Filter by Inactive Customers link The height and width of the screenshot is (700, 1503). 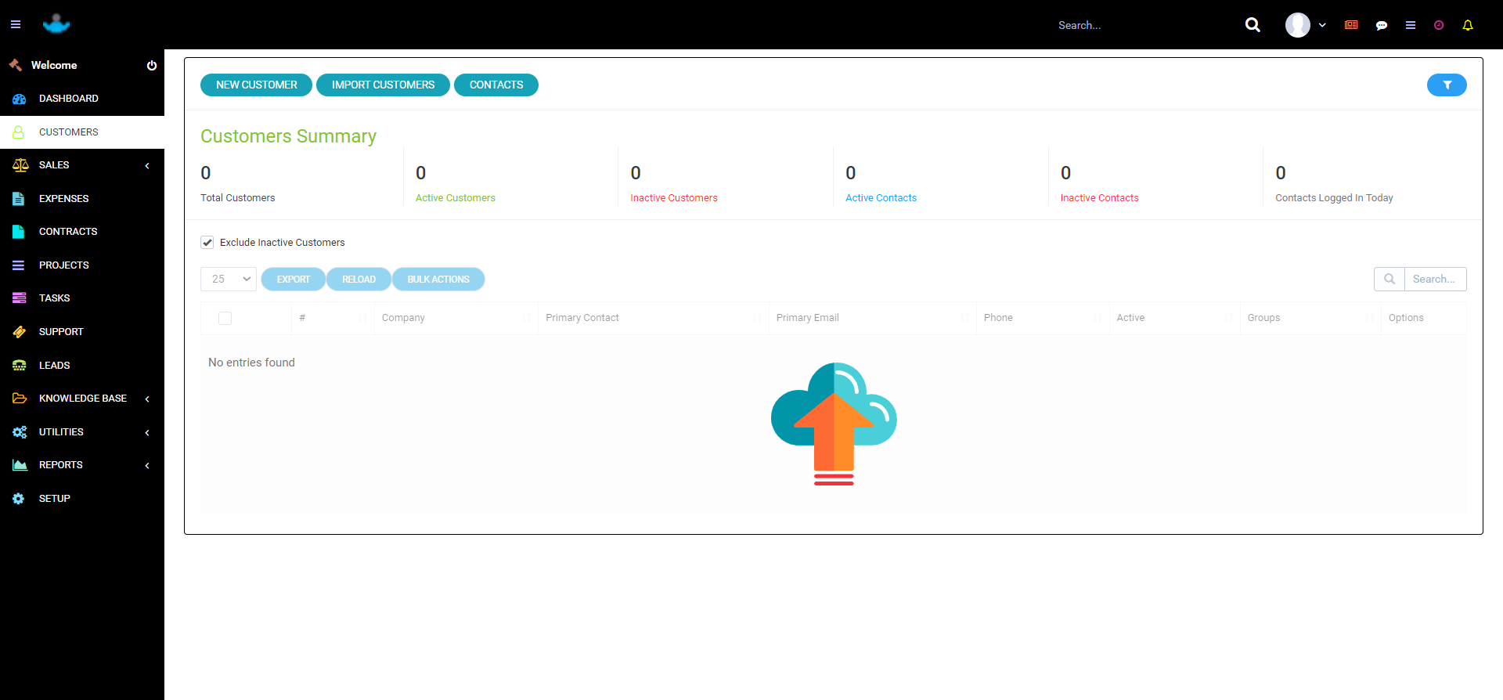coord(674,198)
